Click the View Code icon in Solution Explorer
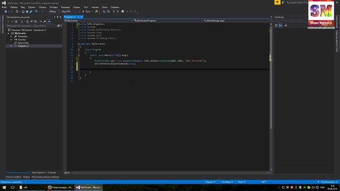 (x=40, y=21)
